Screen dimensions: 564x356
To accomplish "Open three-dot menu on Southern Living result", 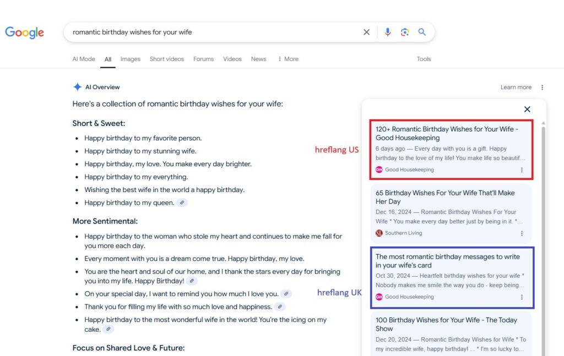I will pos(522,233).
